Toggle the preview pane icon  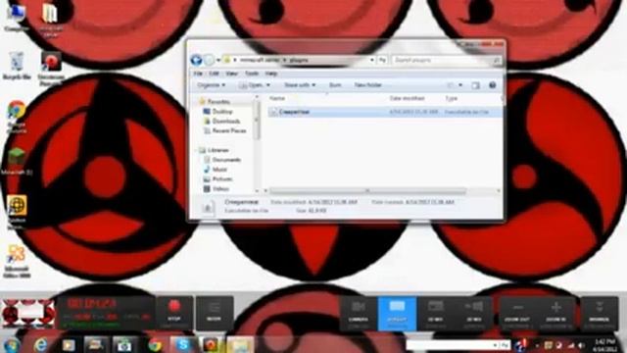coord(475,85)
